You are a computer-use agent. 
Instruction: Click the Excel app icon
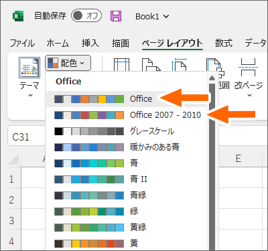(x=17, y=16)
